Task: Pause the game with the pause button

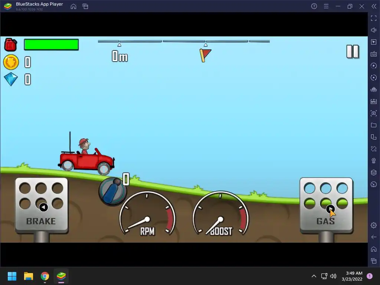Action: pos(353,51)
